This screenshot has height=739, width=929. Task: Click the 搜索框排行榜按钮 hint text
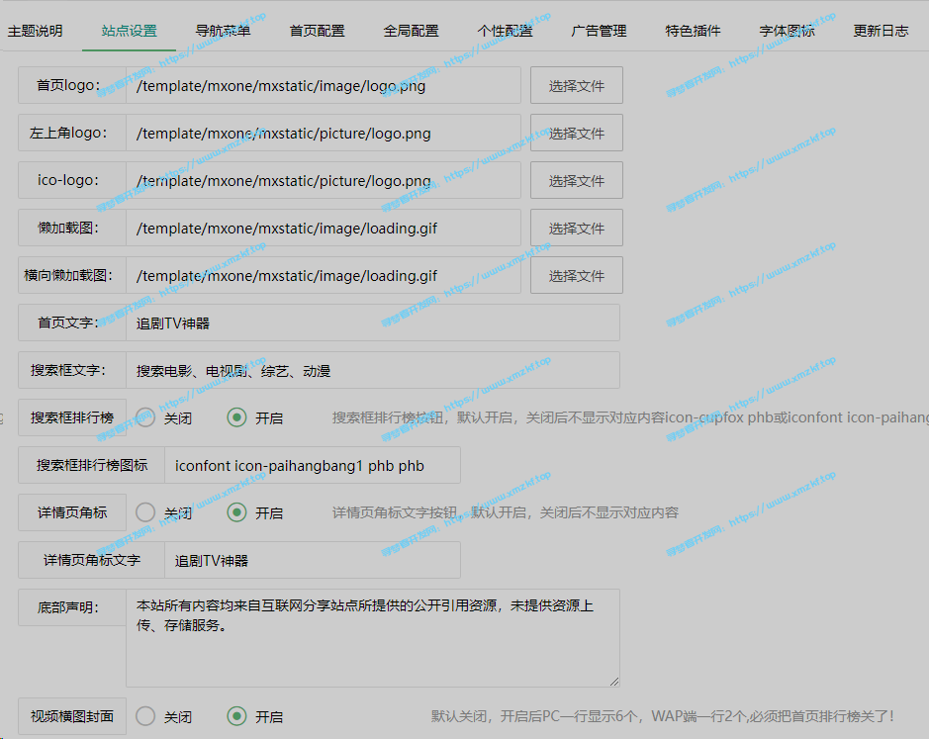coord(630,417)
